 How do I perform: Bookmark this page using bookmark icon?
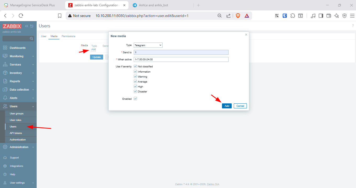pos(60,16)
